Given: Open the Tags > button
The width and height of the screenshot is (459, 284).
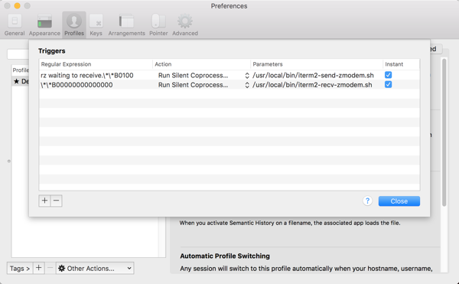Looking at the screenshot, I should click(20, 268).
